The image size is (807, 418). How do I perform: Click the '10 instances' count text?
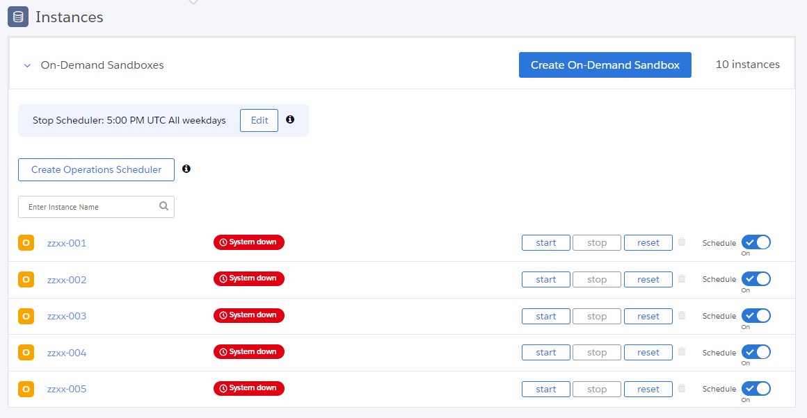[x=747, y=64]
